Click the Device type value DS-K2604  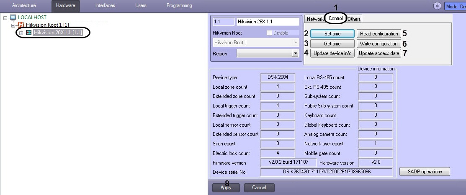tap(278, 77)
